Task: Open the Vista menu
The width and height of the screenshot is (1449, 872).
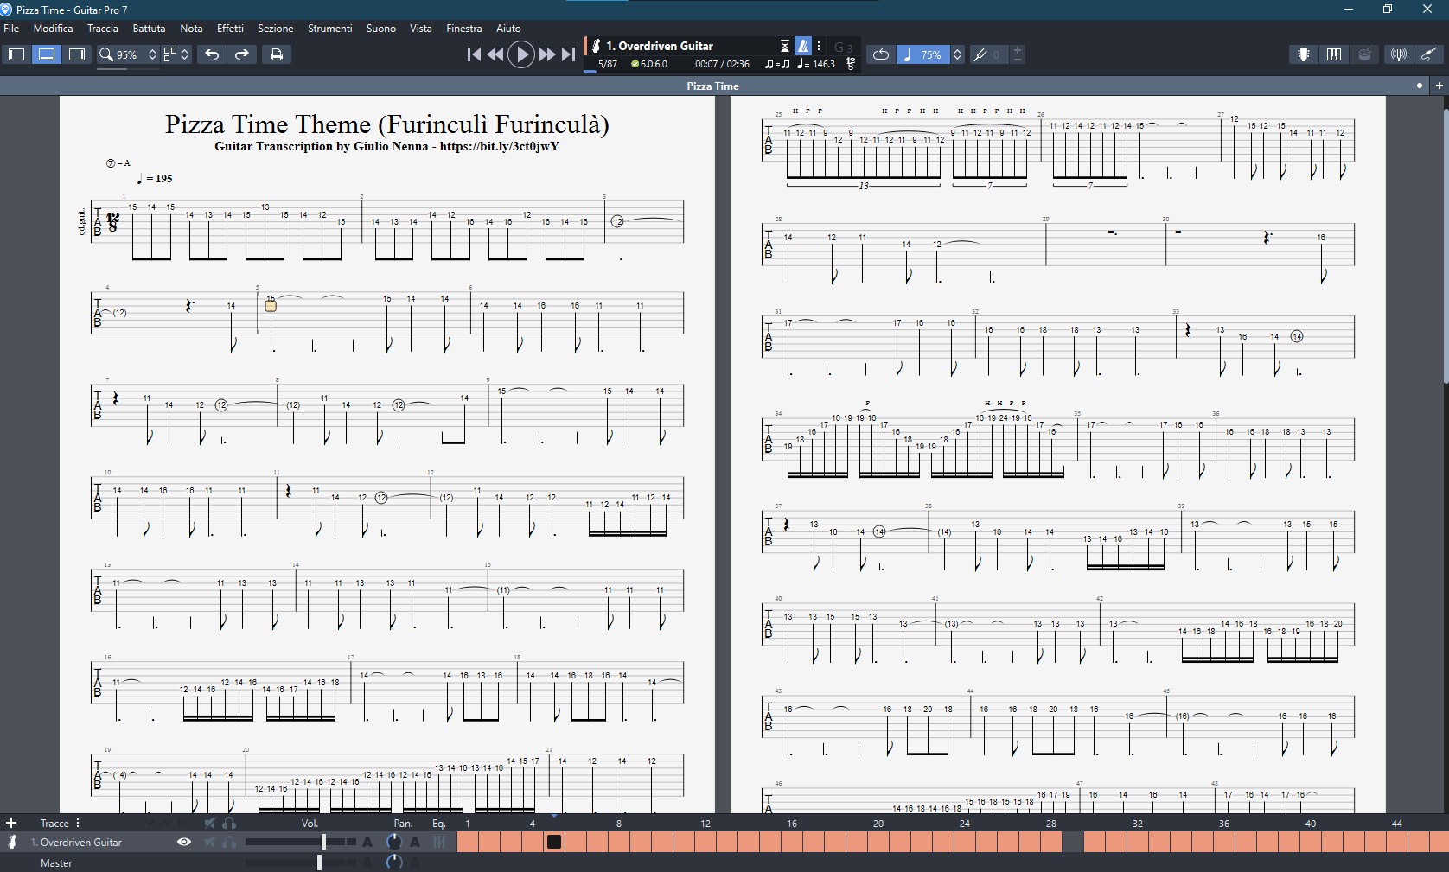Action: coord(421,29)
